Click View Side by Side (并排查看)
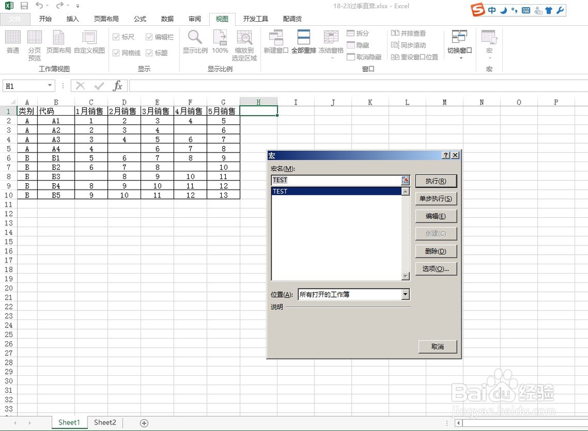The image size is (588, 431). tap(409, 33)
